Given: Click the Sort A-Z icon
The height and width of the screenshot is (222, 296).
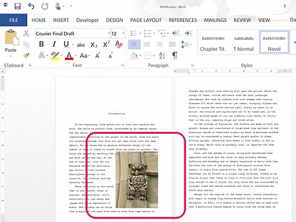Looking at the screenshot, I should (162, 56).
